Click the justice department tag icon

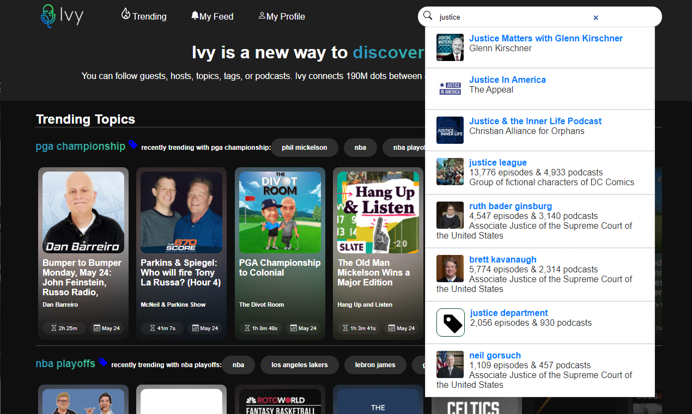[450, 322]
